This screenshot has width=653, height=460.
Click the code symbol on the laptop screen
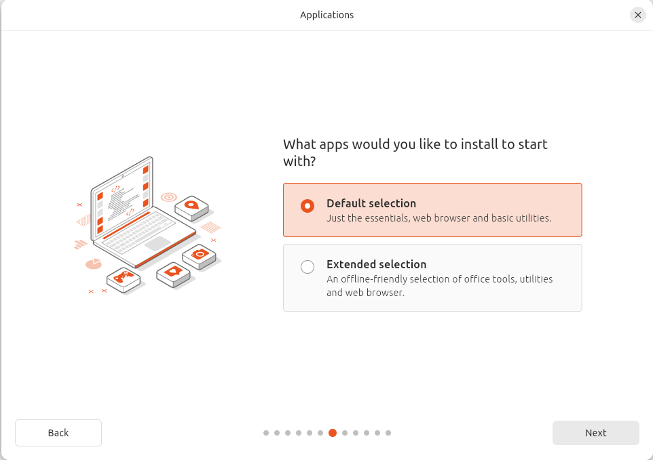coord(115,189)
